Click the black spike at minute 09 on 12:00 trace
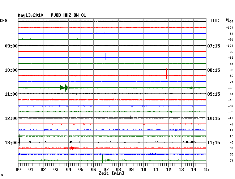235x179 pixels. 131,117
